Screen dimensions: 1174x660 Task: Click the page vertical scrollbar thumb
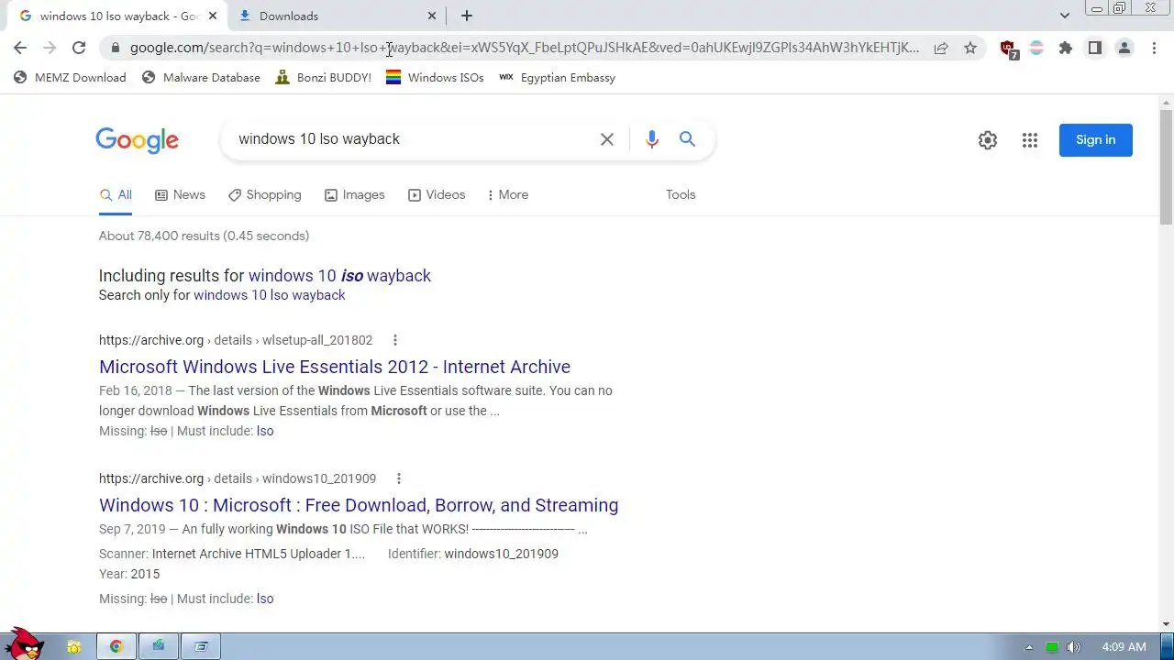pyautogui.click(x=1166, y=167)
